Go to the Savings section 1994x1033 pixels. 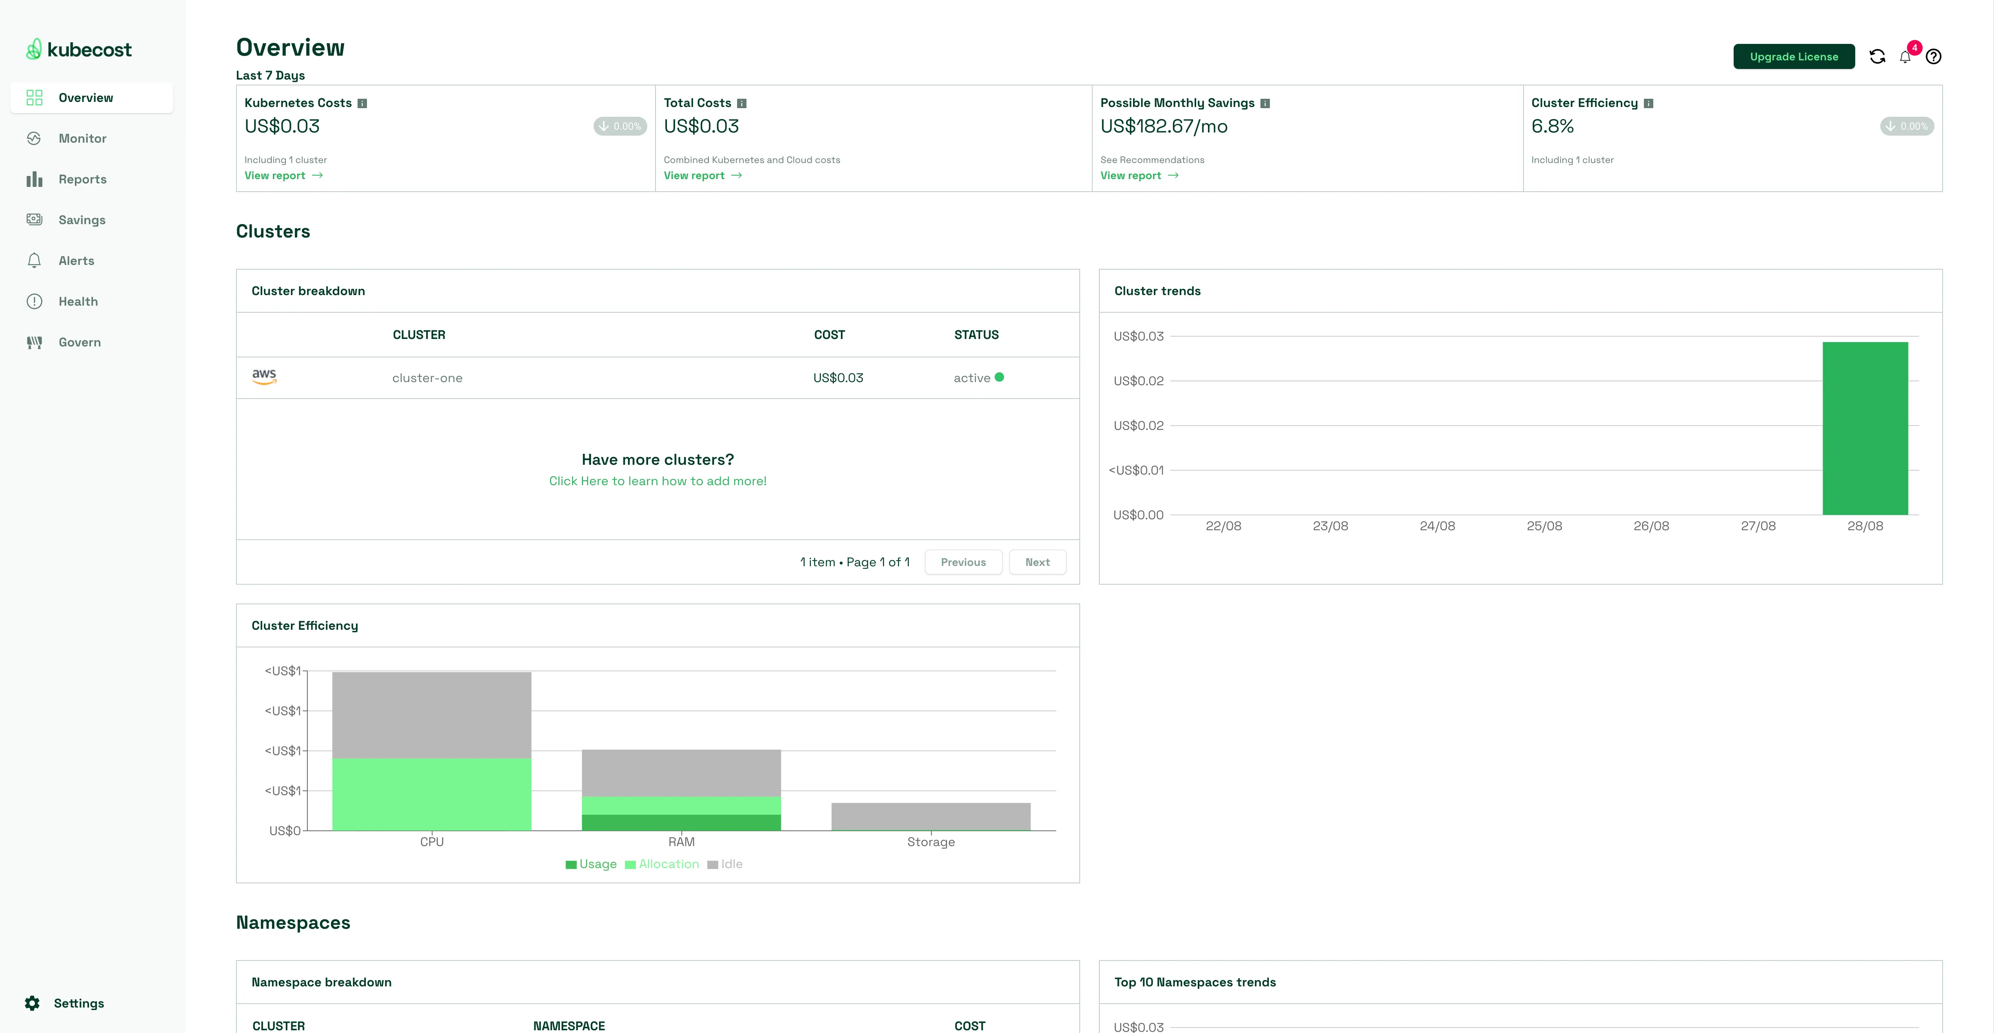click(x=81, y=220)
